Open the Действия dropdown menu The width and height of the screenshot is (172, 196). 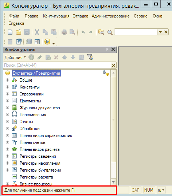tap(15, 58)
